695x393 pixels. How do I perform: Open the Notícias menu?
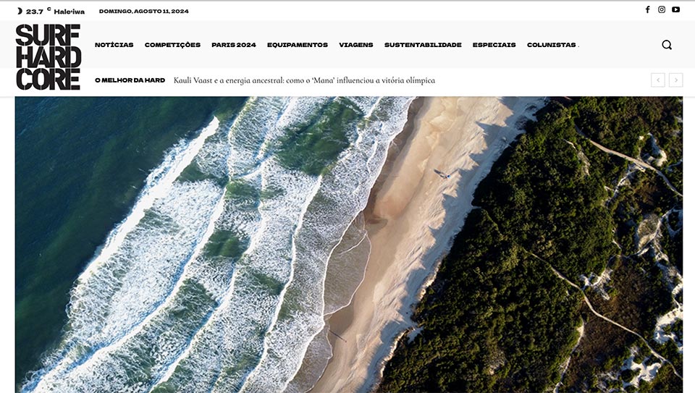(114, 45)
